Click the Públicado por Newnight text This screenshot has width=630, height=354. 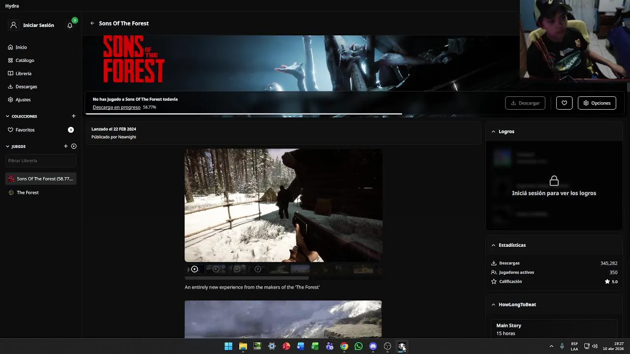coord(114,137)
